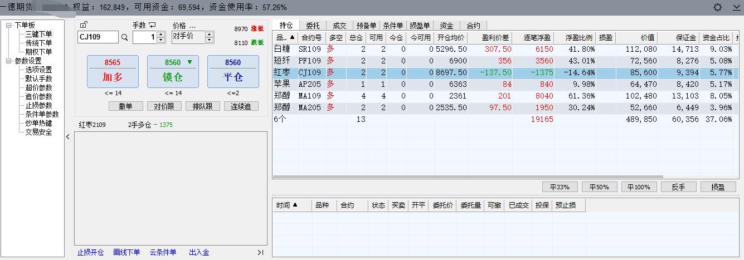The image size is (744, 260).
Task: Collapse the trading panel with the down-arrow icon
Action: (x=736, y=7)
